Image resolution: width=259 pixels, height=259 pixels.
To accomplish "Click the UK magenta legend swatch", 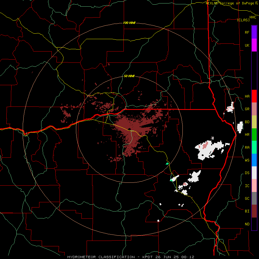I will point(254,45).
